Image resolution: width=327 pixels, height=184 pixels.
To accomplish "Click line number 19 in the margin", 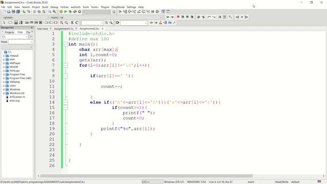I will point(52,129).
